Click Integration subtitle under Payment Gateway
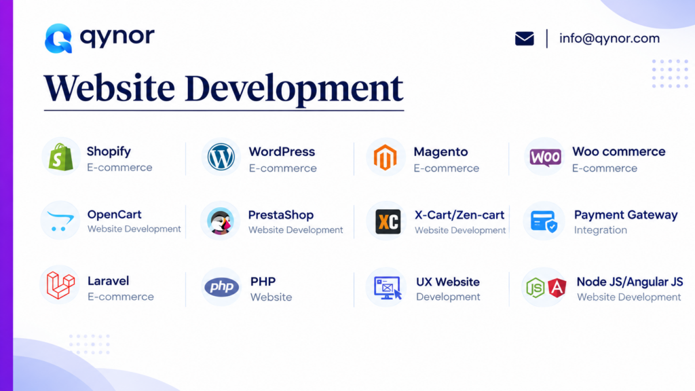 pyautogui.click(x=601, y=230)
